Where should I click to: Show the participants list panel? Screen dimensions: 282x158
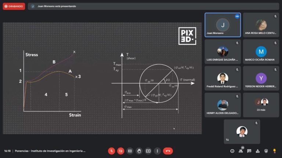pyautogui.click(x=241, y=151)
